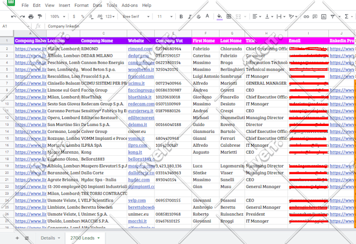
Task: Select the row 10 header
Action: pos(7,104)
